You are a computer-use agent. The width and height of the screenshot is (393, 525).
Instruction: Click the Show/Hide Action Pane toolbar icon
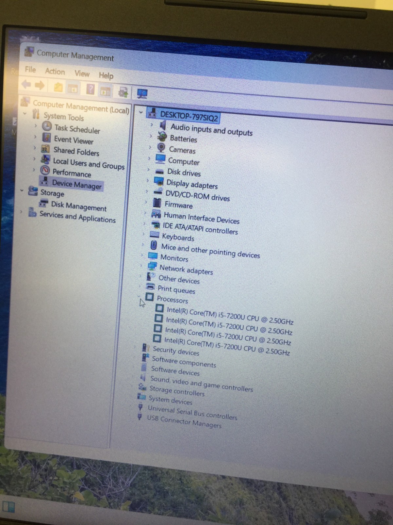pos(105,91)
